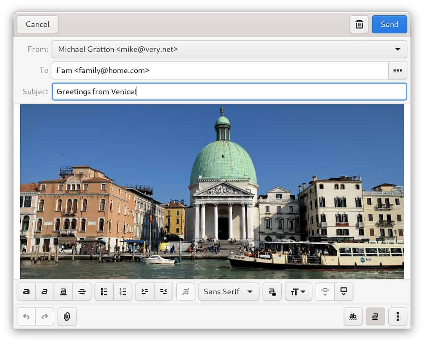Click the Send button
Image resolution: width=424 pixels, height=344 pixels.
[x=390, y=24]
